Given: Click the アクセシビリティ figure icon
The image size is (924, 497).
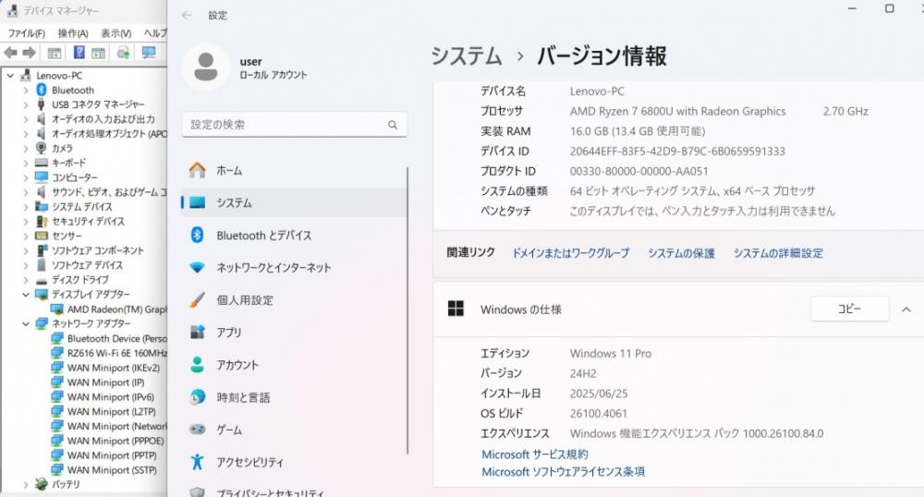Looking at the screenshot, I should [x=198, y=462].
